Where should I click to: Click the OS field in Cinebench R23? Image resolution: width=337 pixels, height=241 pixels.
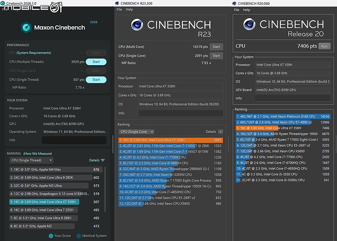181,104
